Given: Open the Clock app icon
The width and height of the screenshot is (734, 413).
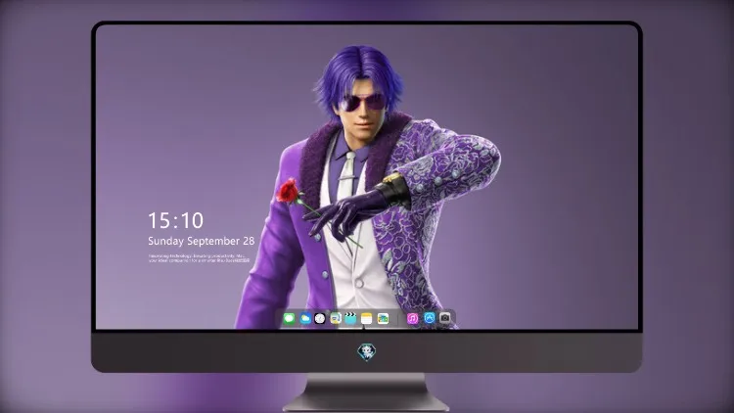Looking at the screenshot, I should point(320,318).
